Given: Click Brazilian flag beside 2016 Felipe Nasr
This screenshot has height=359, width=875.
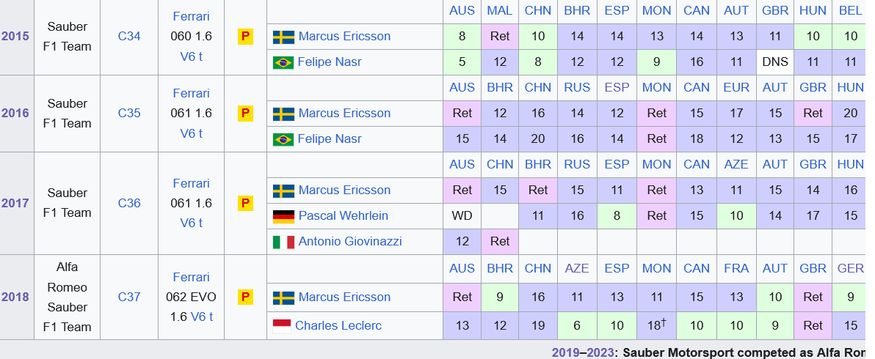Looking at the screenshot, I should [283, 139].
